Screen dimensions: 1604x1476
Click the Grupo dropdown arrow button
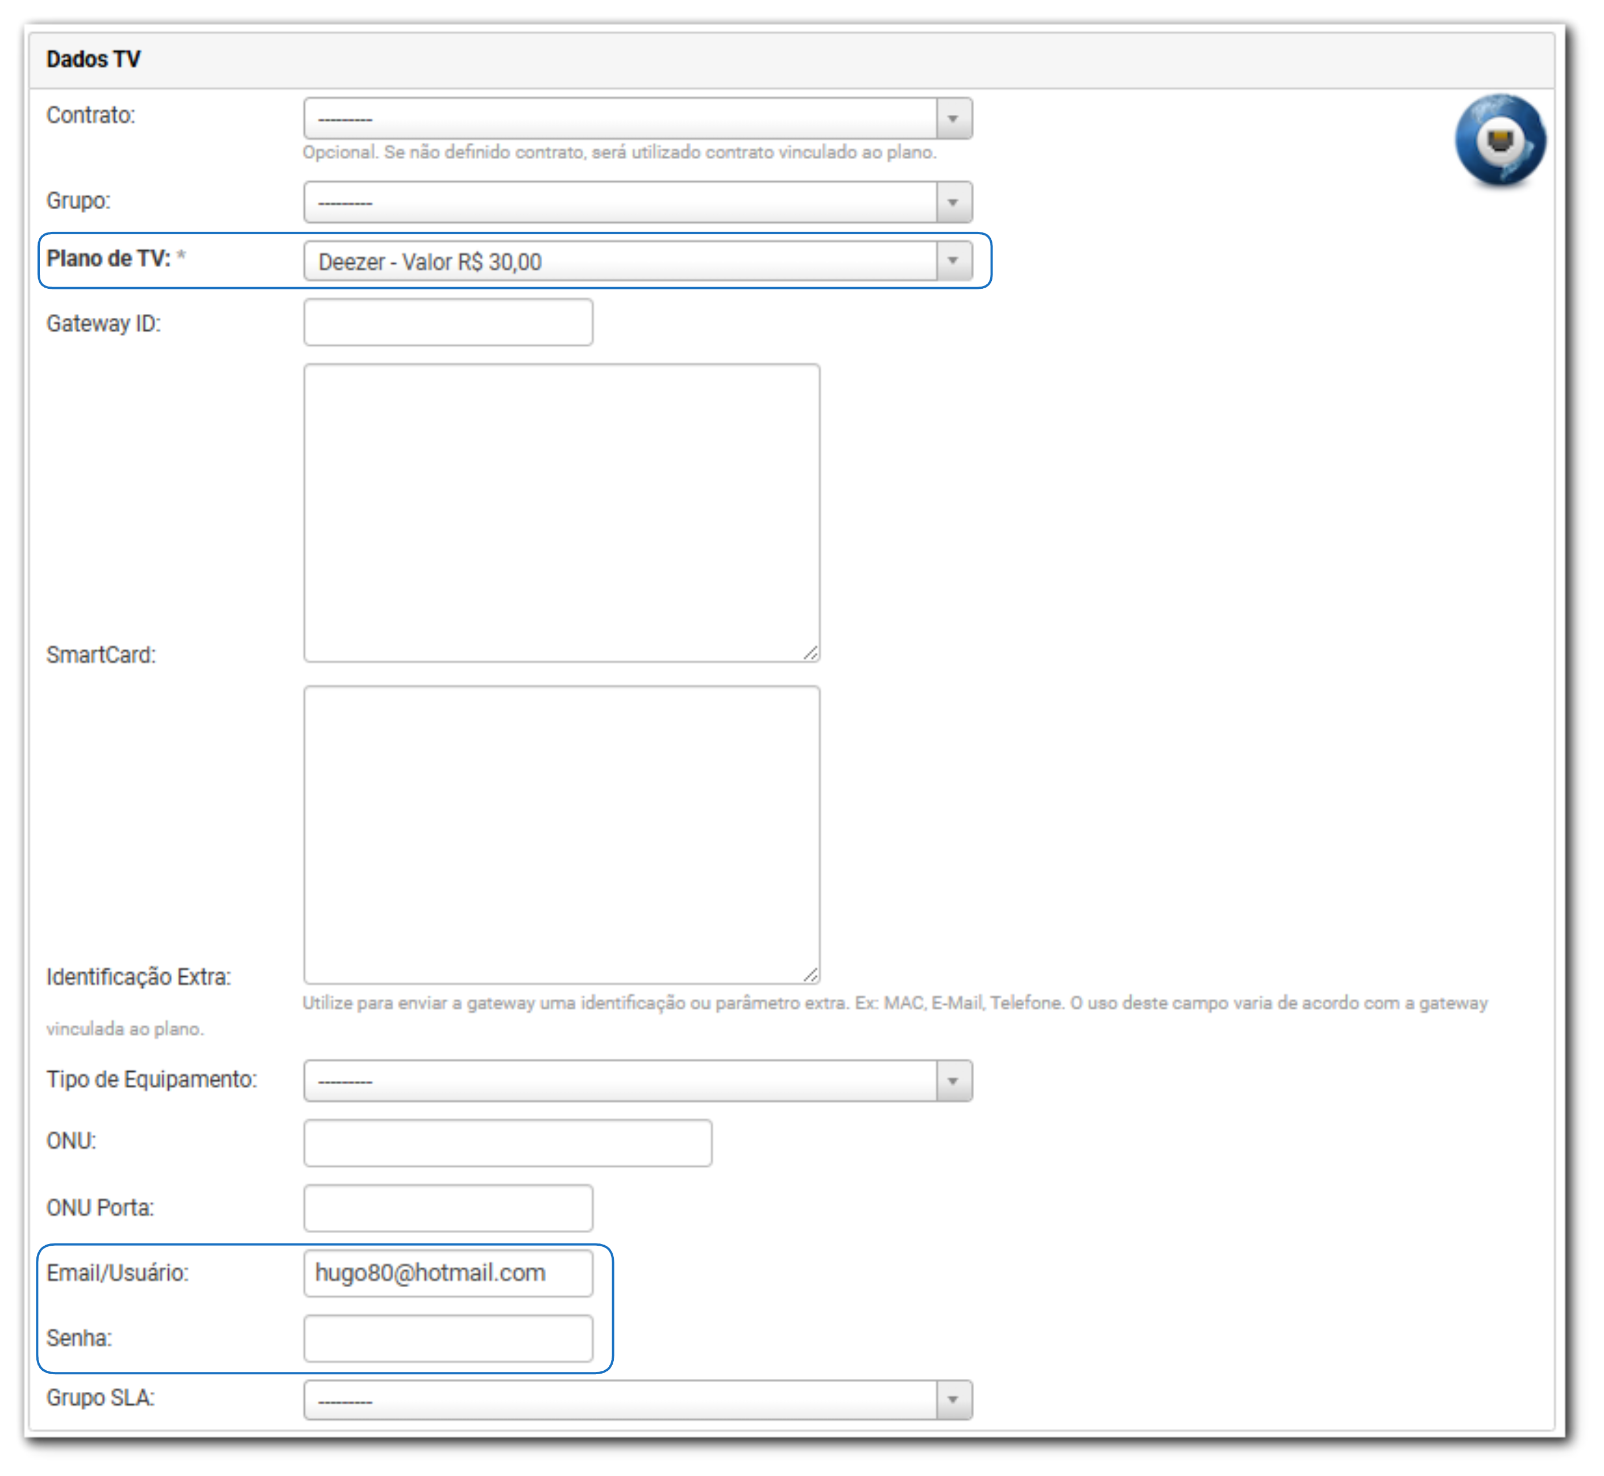[953, 202]
